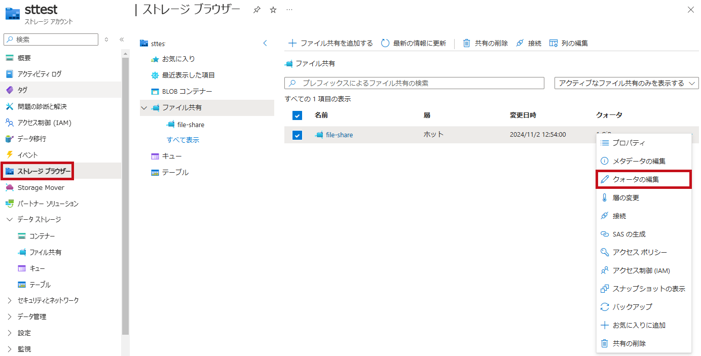Uncheck the file-share row checkbox

[x=298, y=135]
